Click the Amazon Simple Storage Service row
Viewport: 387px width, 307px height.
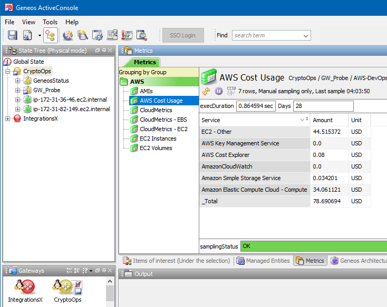pos(285,178)
